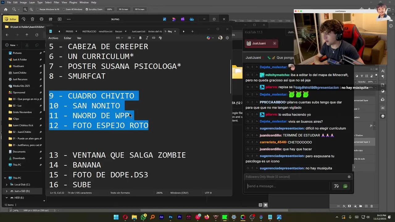Click the OneDrive cloud icon in Photos viewer

(x=192, y=19)
